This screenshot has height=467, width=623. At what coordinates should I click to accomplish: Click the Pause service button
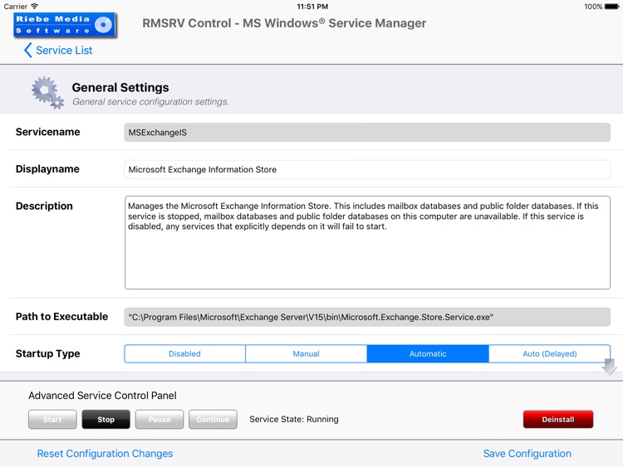coord(159,420)
